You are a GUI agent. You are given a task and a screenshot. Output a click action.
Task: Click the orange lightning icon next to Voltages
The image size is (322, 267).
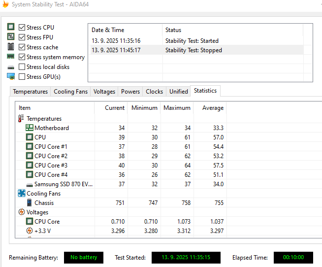coord(22,212)
